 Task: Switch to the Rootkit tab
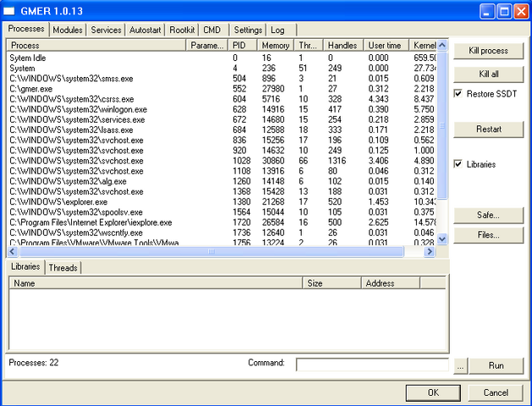tap(182, 30)
